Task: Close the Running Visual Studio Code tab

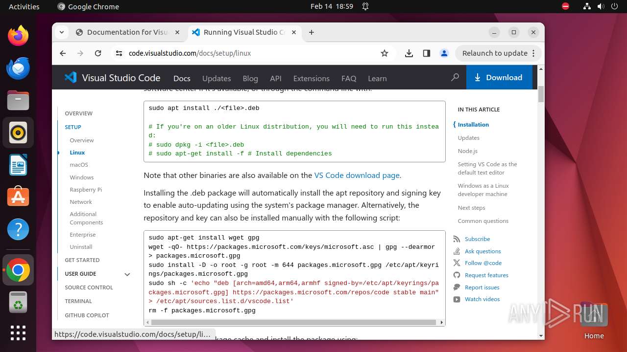Action: click(294, 32)
